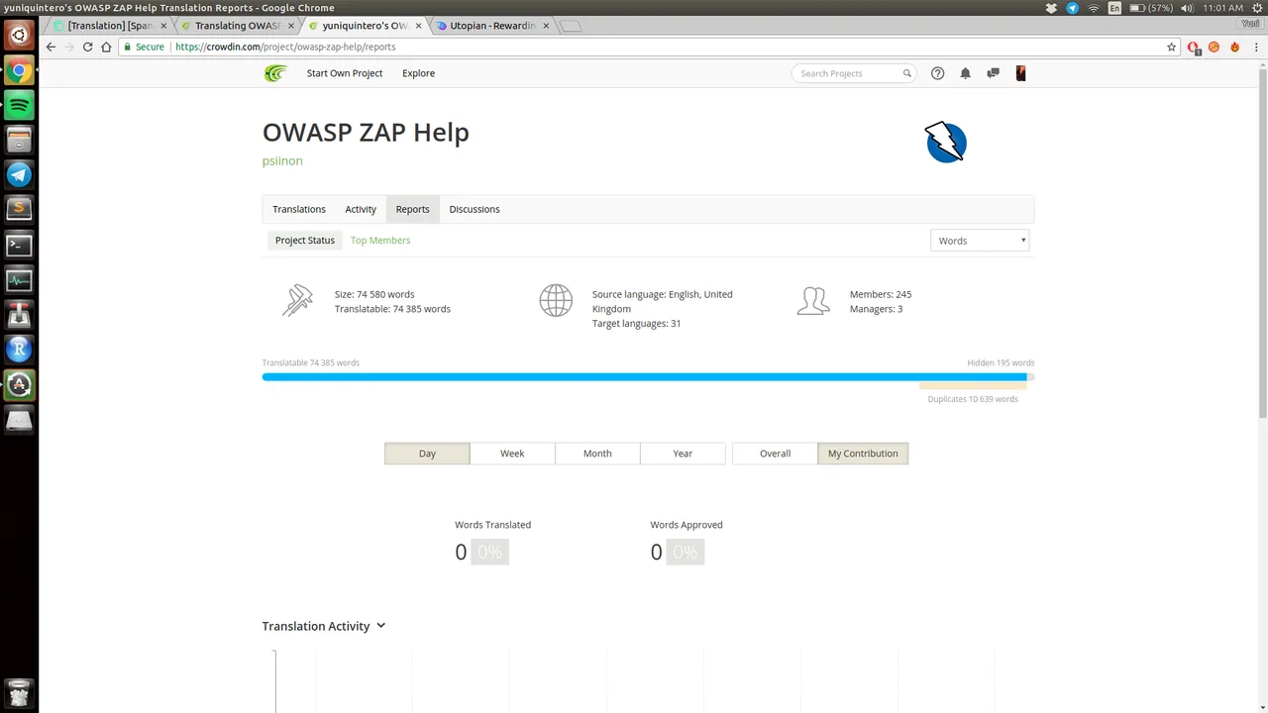1268x713 pixels.
Task: Open the En keyboard layout indicator
Action: 1114,8
